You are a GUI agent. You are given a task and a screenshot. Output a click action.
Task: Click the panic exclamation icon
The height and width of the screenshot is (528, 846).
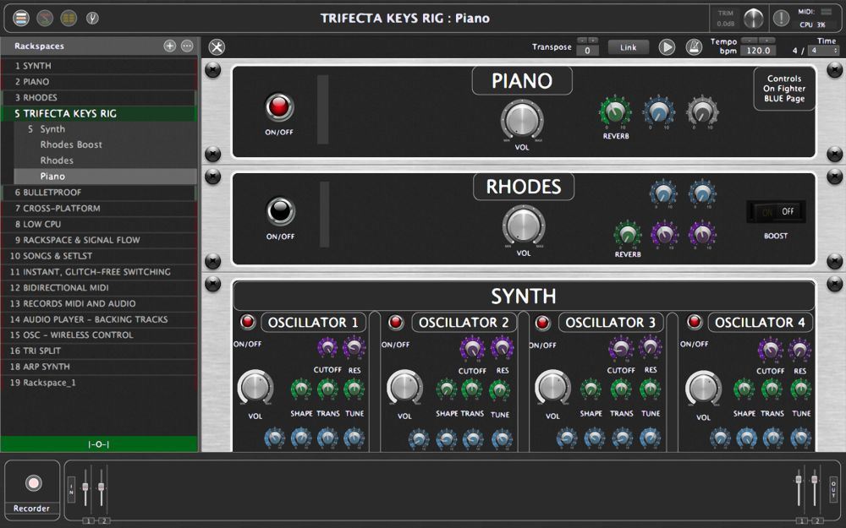[780, 18]
